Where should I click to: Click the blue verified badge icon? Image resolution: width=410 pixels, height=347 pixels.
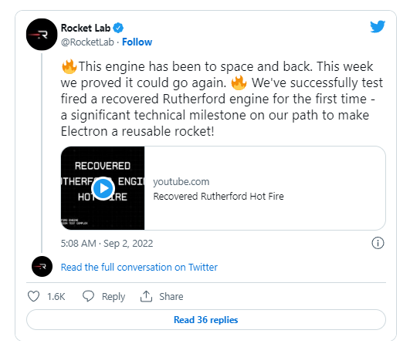click(x=118, y=28)
